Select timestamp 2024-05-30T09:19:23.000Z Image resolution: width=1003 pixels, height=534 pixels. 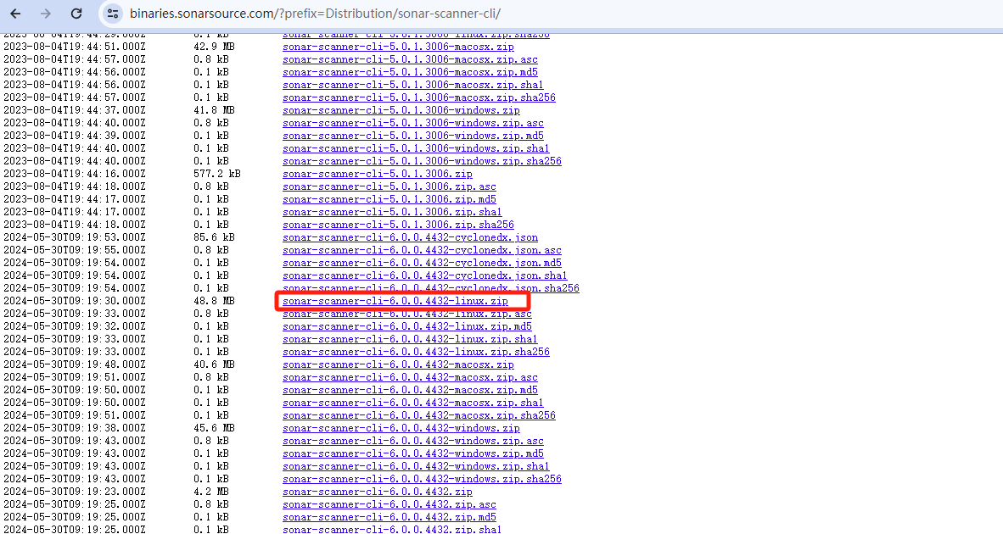pyautogui.click(x=75, y=492)
